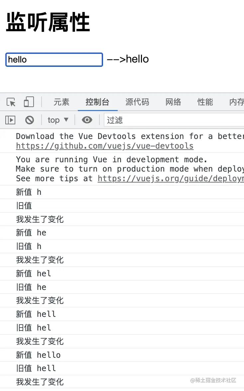This screenshot has width=244, height=391.
Task: Open the 源代码 tab
Action: pyautogui.click(x=137, y=102)
